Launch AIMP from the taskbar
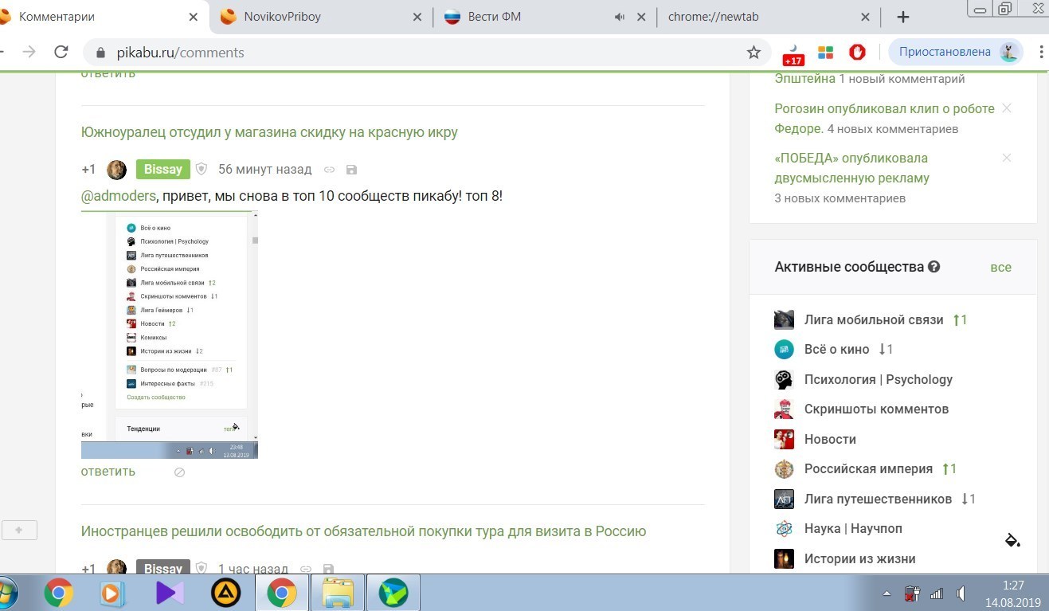Viewport: 1049px width, 611px height. (226, 593)
